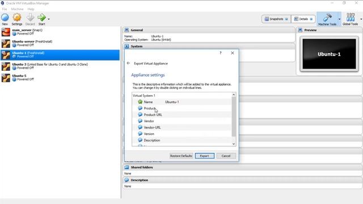Click the System section header
The image size is (363, 204).
coord(208,46)
